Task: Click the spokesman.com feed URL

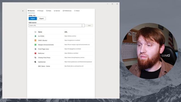Action: point(78,62)
